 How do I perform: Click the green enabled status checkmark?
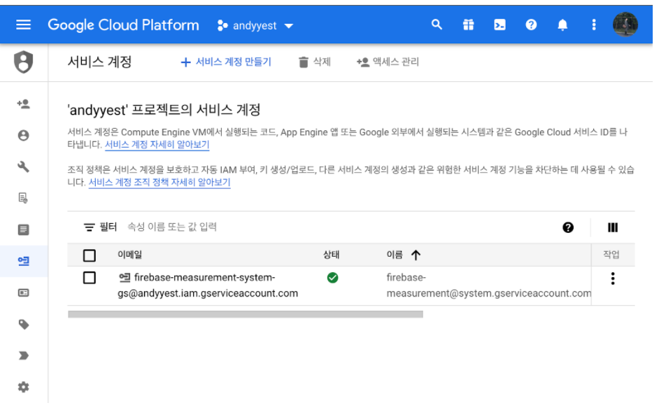point(332,278)
